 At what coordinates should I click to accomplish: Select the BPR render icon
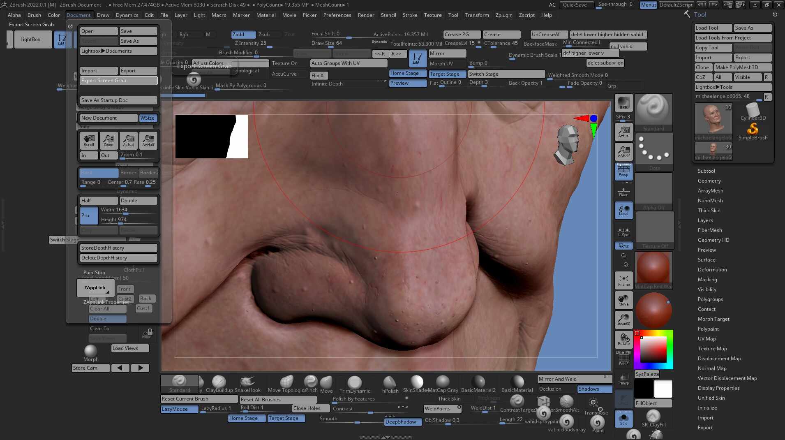(x=623, y=102)
